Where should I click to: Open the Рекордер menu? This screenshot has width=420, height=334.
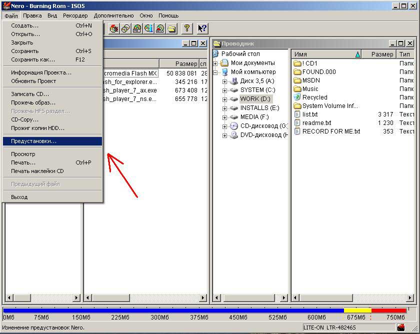point(75,15)
